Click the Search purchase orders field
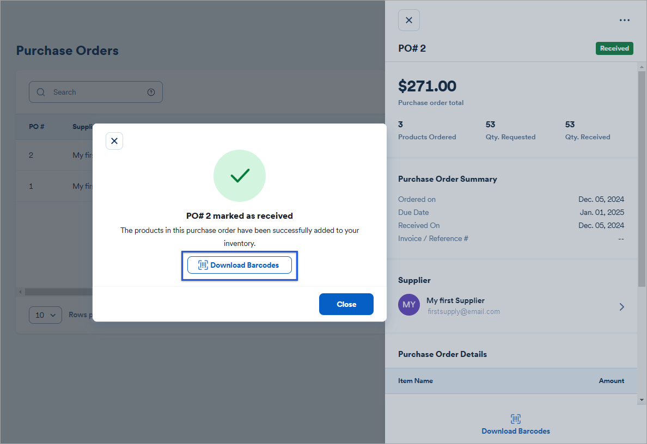The height and width of the screenshot is (444, 647). (98, 92)
